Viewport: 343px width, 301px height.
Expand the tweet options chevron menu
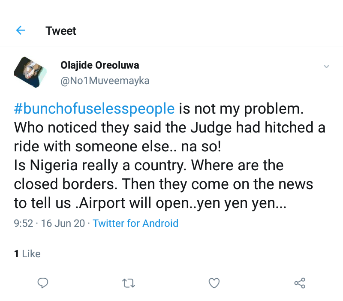click(326, 66)
